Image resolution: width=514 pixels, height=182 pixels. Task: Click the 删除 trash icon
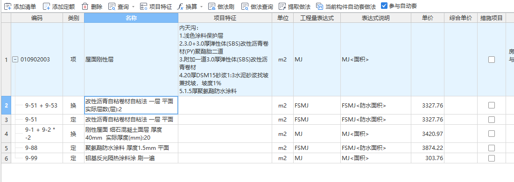click(x=84, y=6)
